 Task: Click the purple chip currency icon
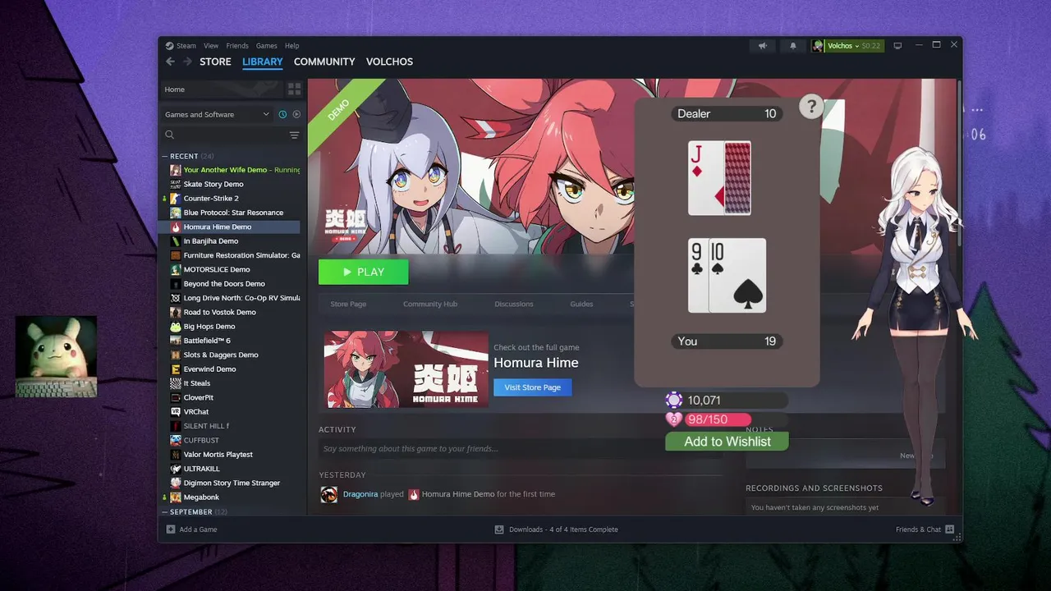tap(674, 401)
